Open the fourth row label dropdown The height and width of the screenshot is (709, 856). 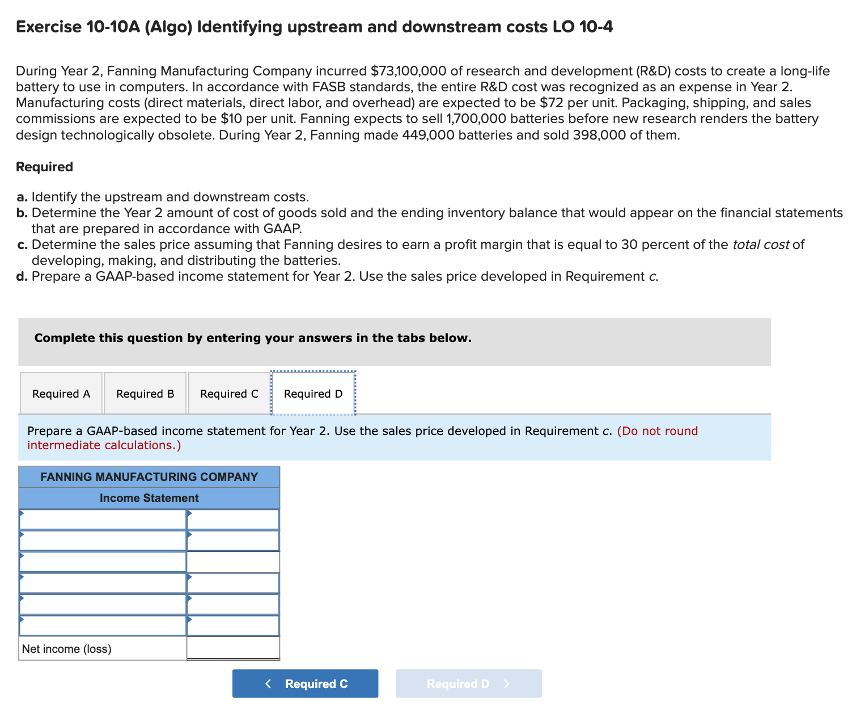(102, 583)
